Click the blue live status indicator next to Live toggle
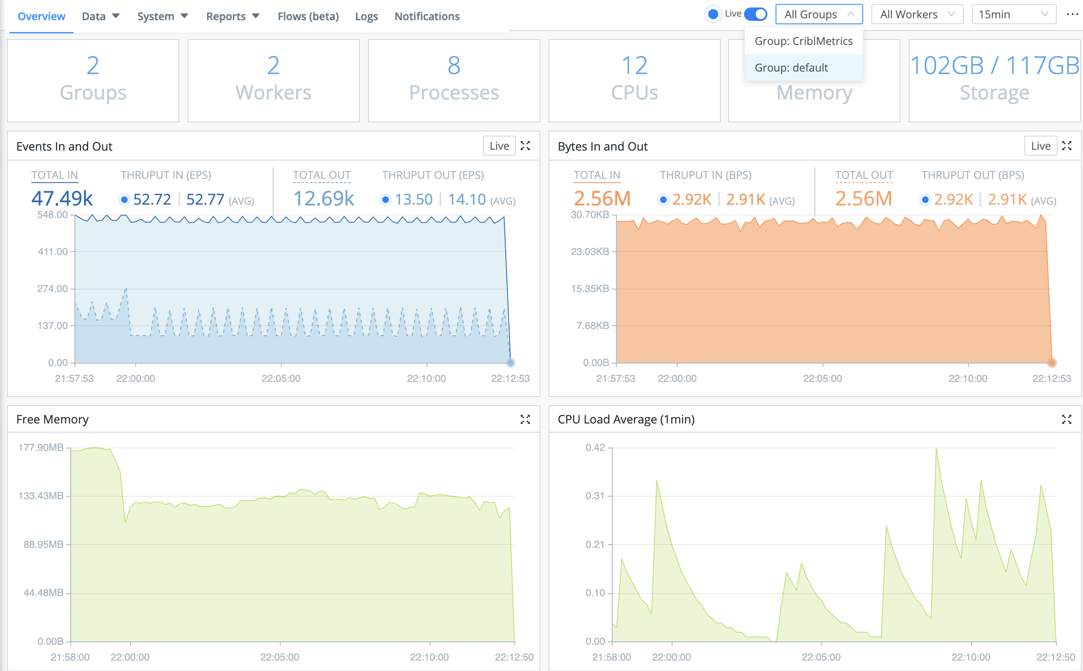The height and width of the screenshot is (671, 1083). 713,14
